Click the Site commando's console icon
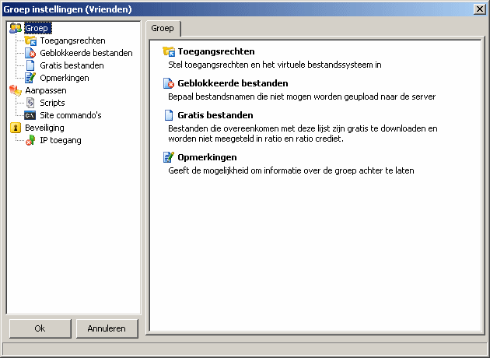The height and width of the screenshot is (358, 490). pos(30,115)
